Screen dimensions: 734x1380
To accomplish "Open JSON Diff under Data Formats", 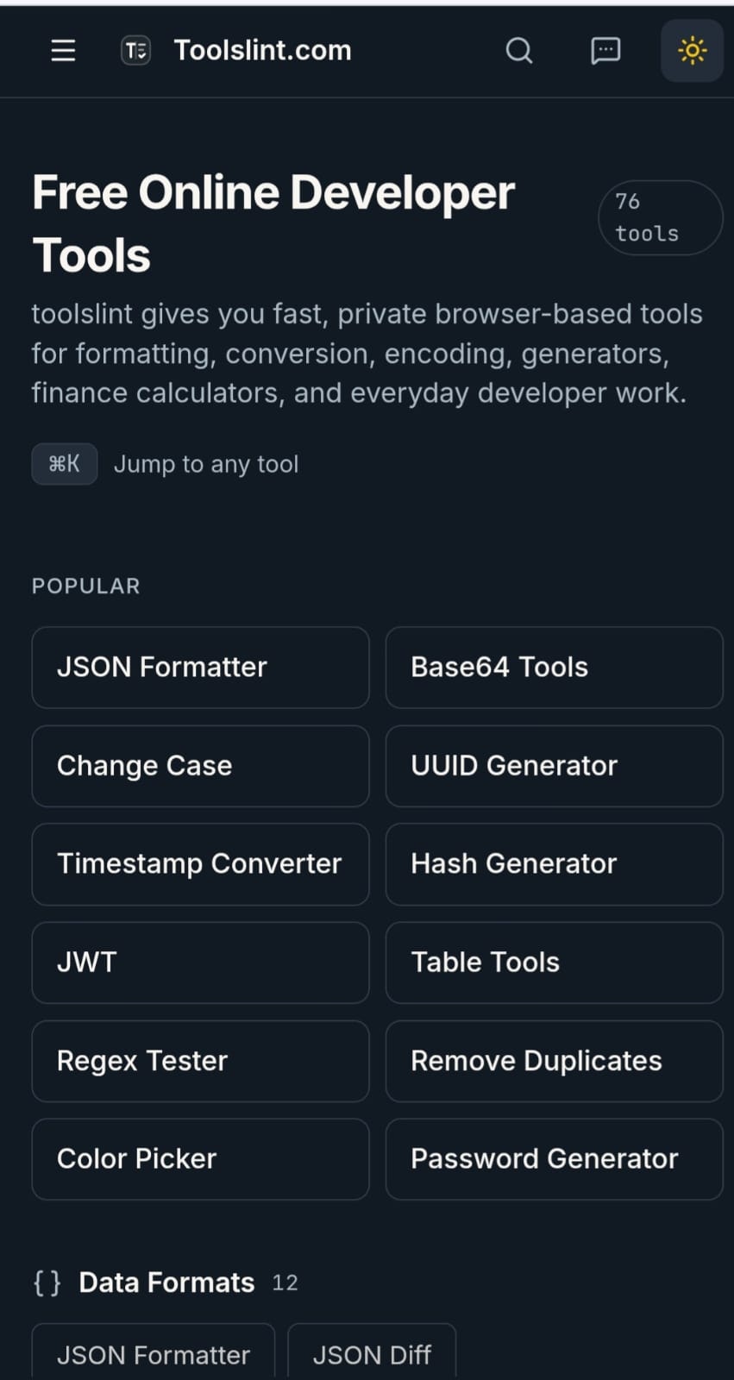I will click(x=371, y=1354).
